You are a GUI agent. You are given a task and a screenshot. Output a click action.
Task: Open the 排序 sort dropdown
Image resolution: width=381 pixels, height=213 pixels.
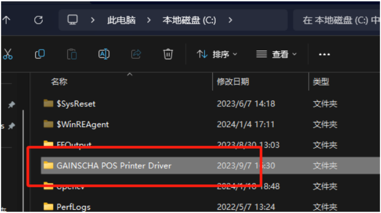[217, 54]
